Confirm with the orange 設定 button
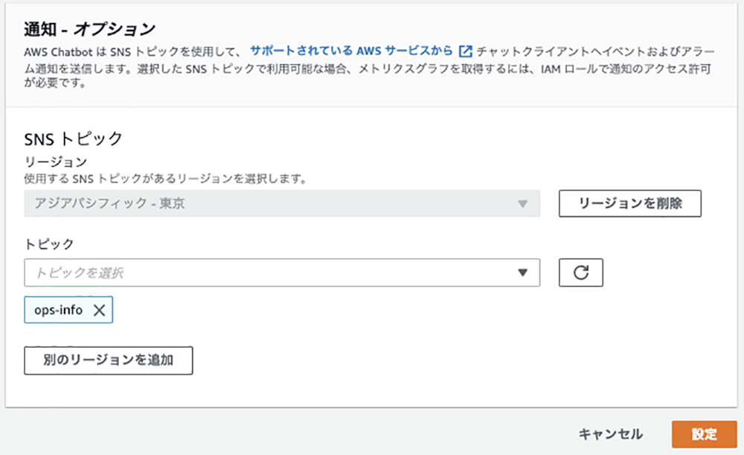The height and width of the screenshot is (455, 744). (x=704, y=434)
